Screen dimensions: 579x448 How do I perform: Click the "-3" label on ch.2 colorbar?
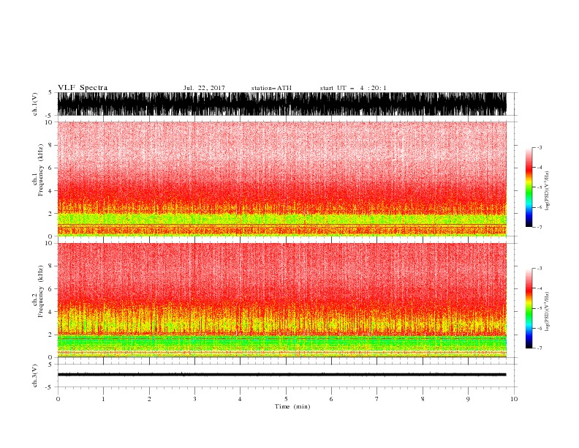tap(540, 269)
